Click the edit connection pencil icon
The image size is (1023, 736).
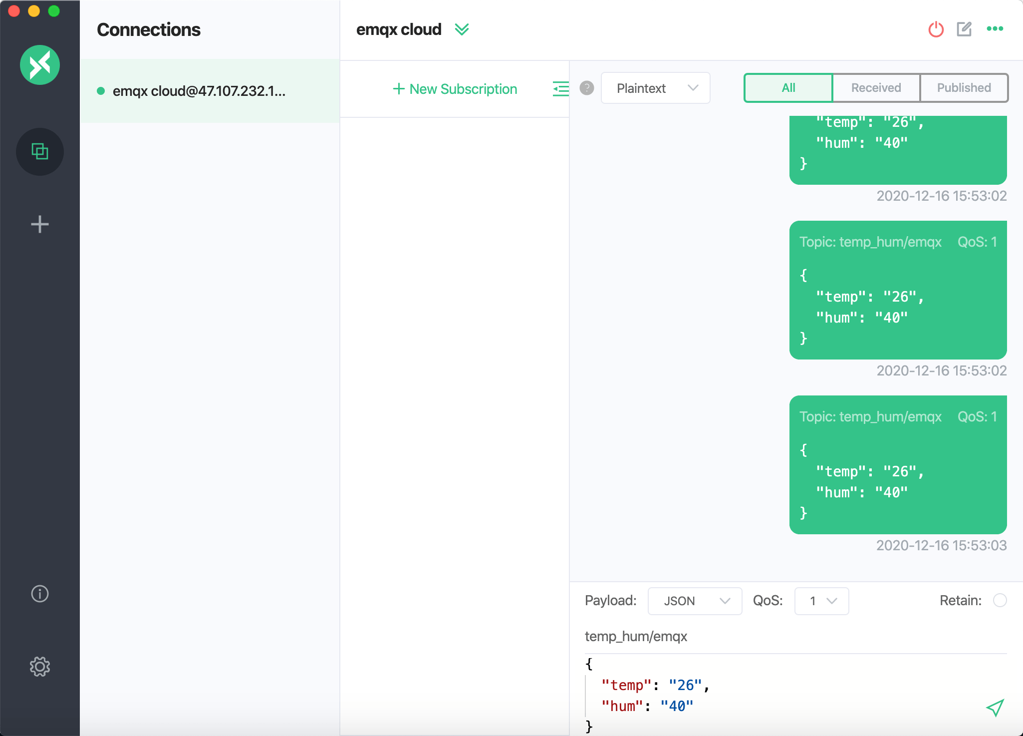point(964,29)
